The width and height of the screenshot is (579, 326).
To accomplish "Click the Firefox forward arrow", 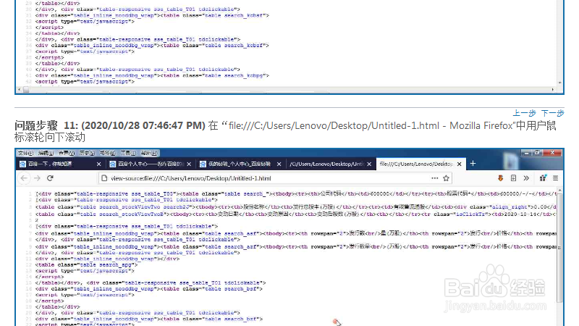I will [38, 178].
